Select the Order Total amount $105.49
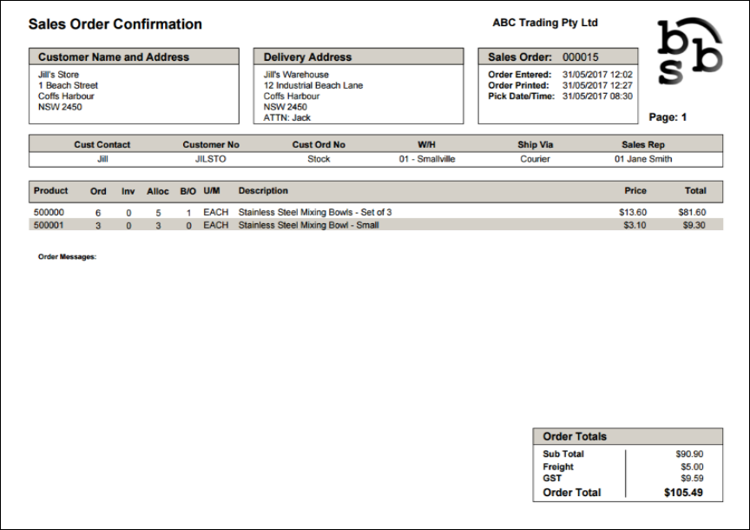Viewport: 750px width, 530px height. 693,493
